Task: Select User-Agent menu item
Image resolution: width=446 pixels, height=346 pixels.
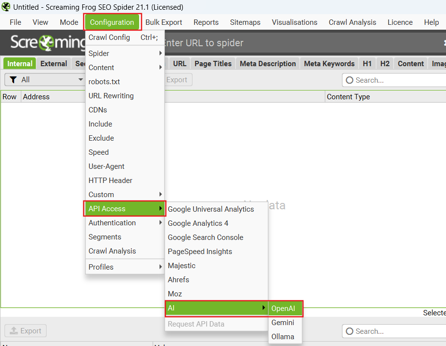Action: pos(125,166)
